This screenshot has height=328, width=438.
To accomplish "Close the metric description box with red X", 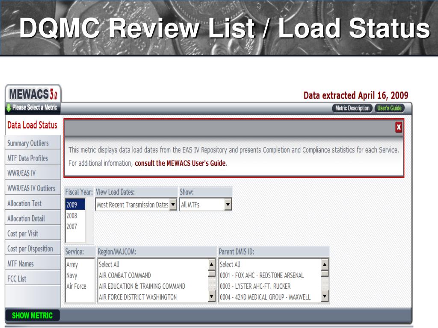I will (399, 127).
